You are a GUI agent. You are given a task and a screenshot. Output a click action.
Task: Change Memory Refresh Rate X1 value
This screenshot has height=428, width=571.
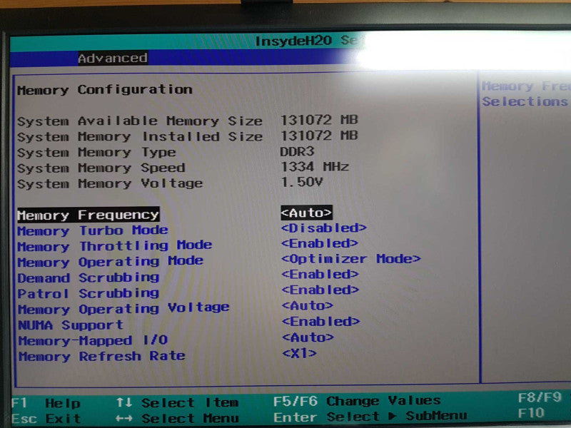[299, 353]
